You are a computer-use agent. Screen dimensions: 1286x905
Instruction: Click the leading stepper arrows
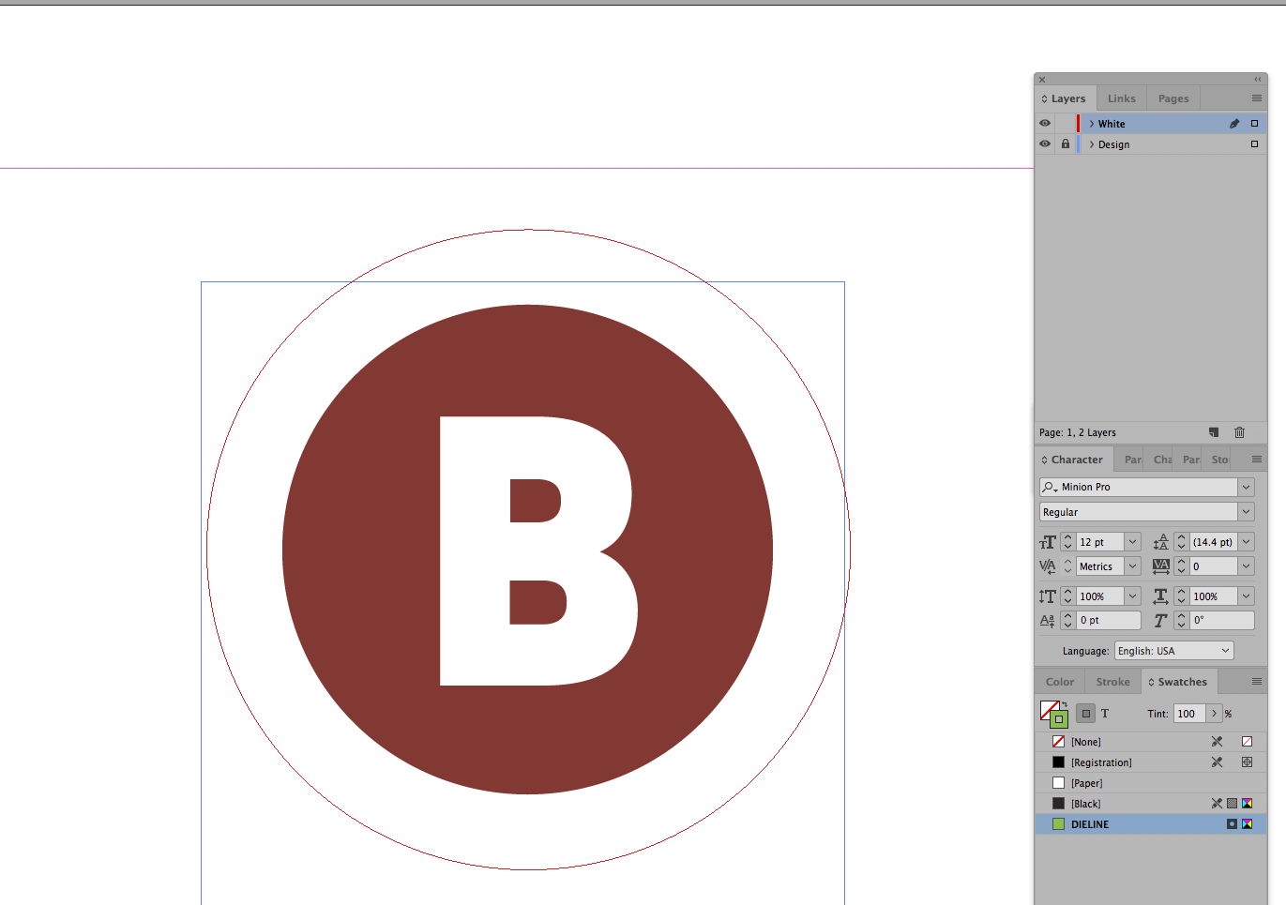point(1181,542)
